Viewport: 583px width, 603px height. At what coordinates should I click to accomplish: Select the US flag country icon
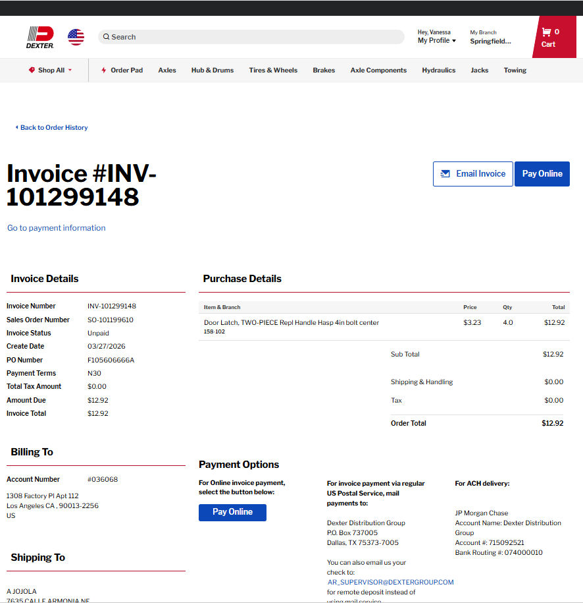coord(76,37)
